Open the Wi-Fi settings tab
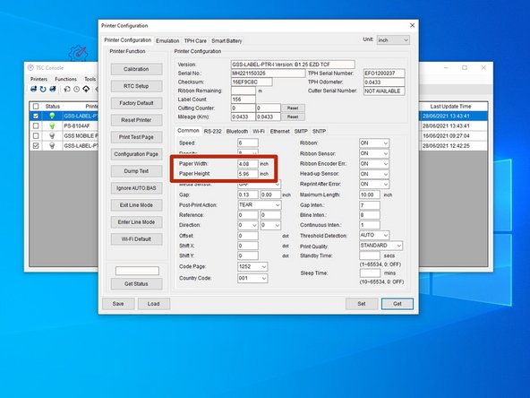Viewport: 530px width, 398px height. pos(259,131)
